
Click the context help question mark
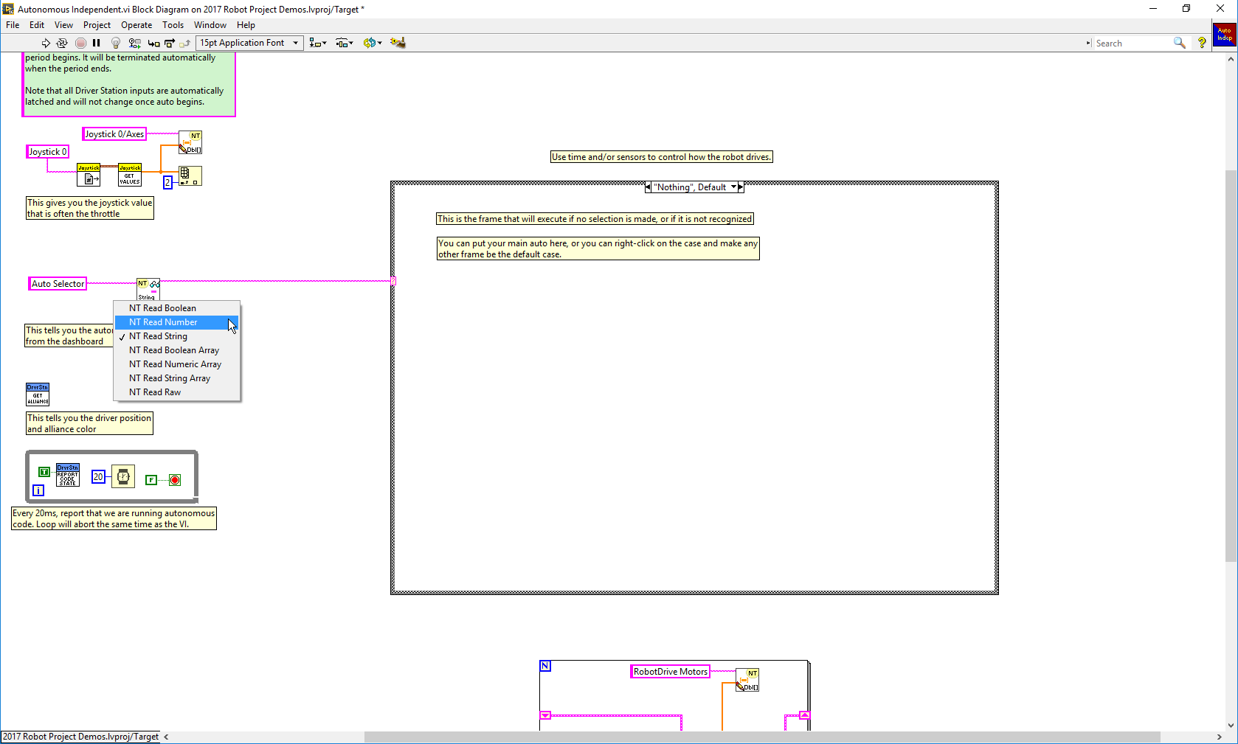[1202, 43]
